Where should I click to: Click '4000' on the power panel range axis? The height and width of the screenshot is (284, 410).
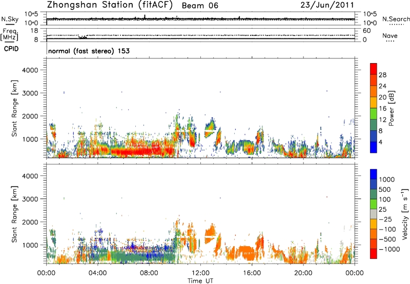point(30,70)
